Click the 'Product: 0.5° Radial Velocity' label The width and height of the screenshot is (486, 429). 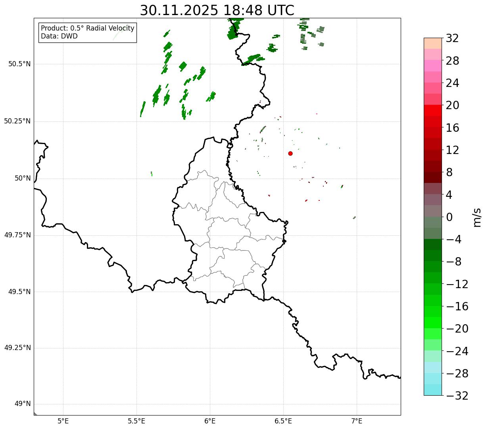(88, 29)
